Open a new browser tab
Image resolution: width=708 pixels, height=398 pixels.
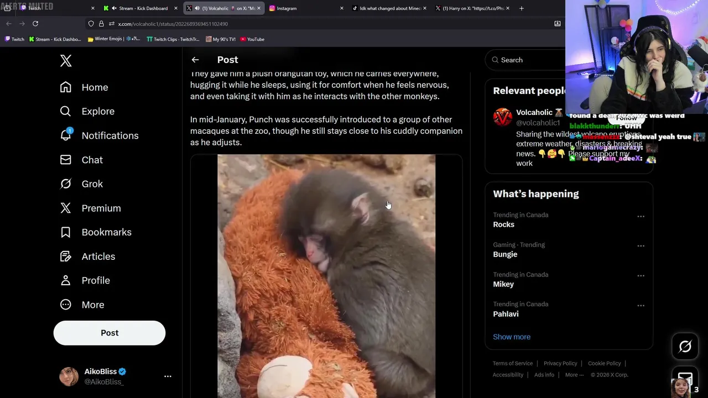pyautogui.click(x=522, y=8)
